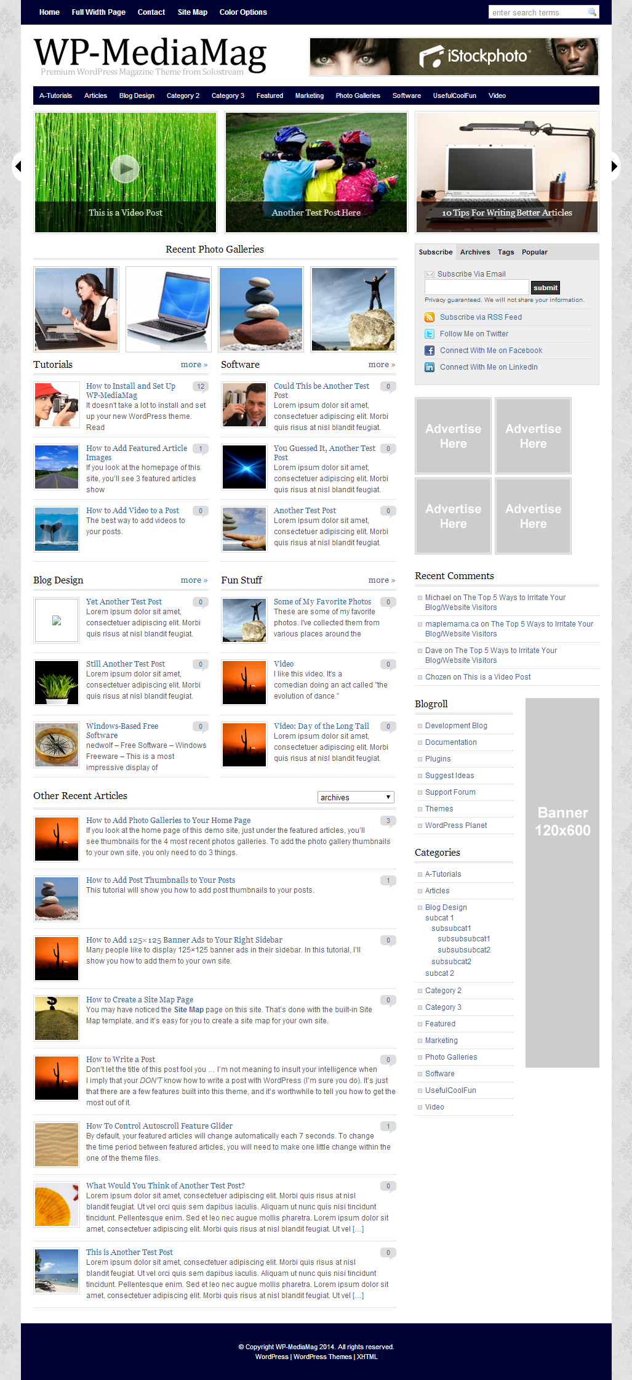Open comment count 12 bubble for Install post
The width and height of the screenshot is (632, 1380).
click(201, 386)
